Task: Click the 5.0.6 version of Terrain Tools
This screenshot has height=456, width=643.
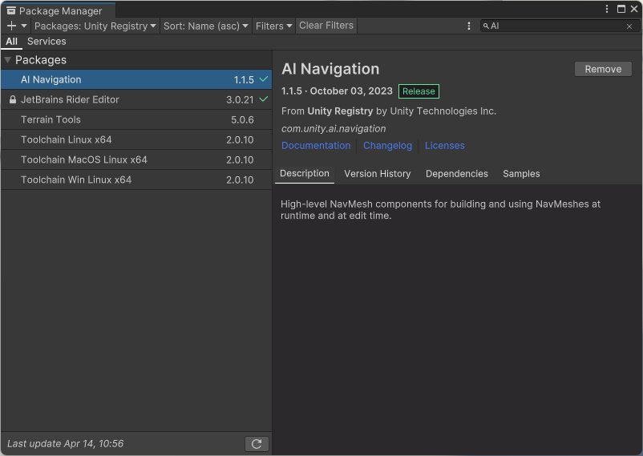Action: (x=242, y=120)
